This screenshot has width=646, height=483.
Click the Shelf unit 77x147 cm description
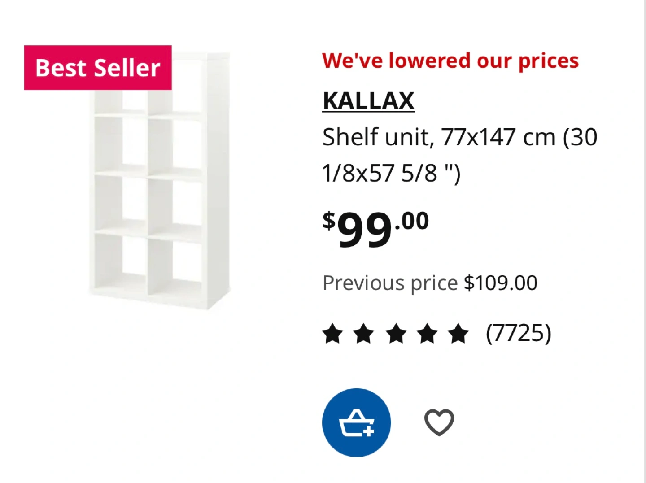click(x=459, y=137)
